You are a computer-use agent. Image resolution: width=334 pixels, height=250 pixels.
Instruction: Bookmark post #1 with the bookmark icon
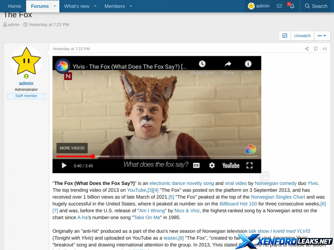pos(316,49)
